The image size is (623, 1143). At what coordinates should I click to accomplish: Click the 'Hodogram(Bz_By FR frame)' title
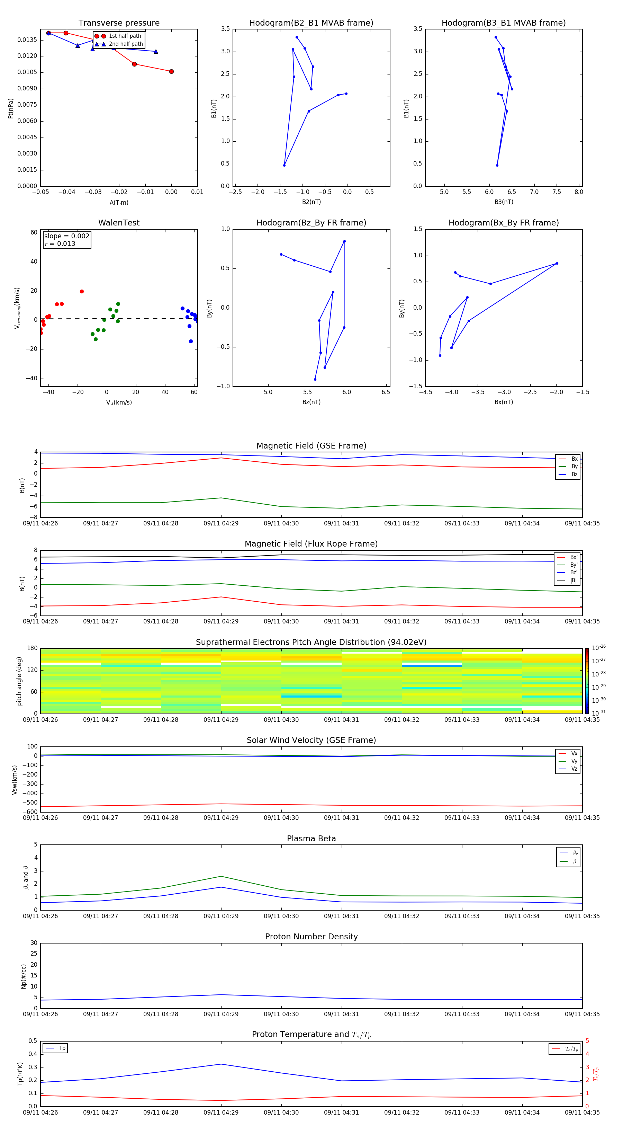[x=311, y=223]
